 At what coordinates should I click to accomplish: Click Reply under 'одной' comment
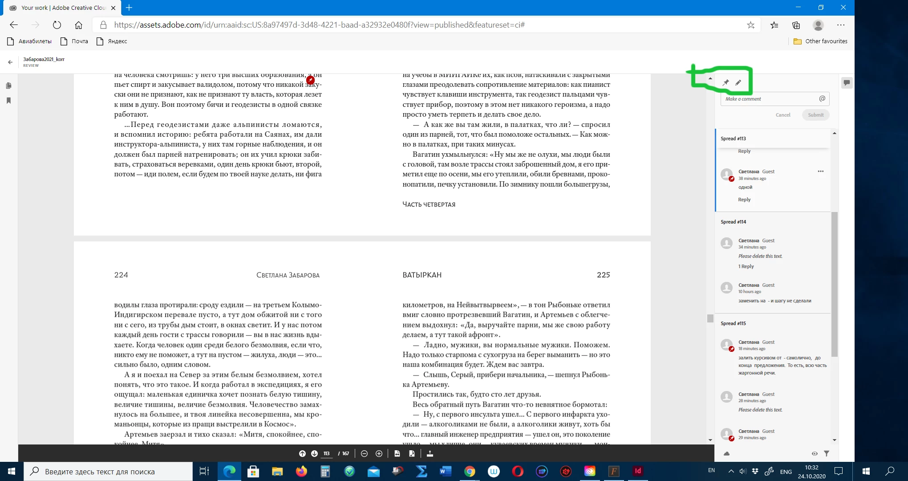click(744, 200)
